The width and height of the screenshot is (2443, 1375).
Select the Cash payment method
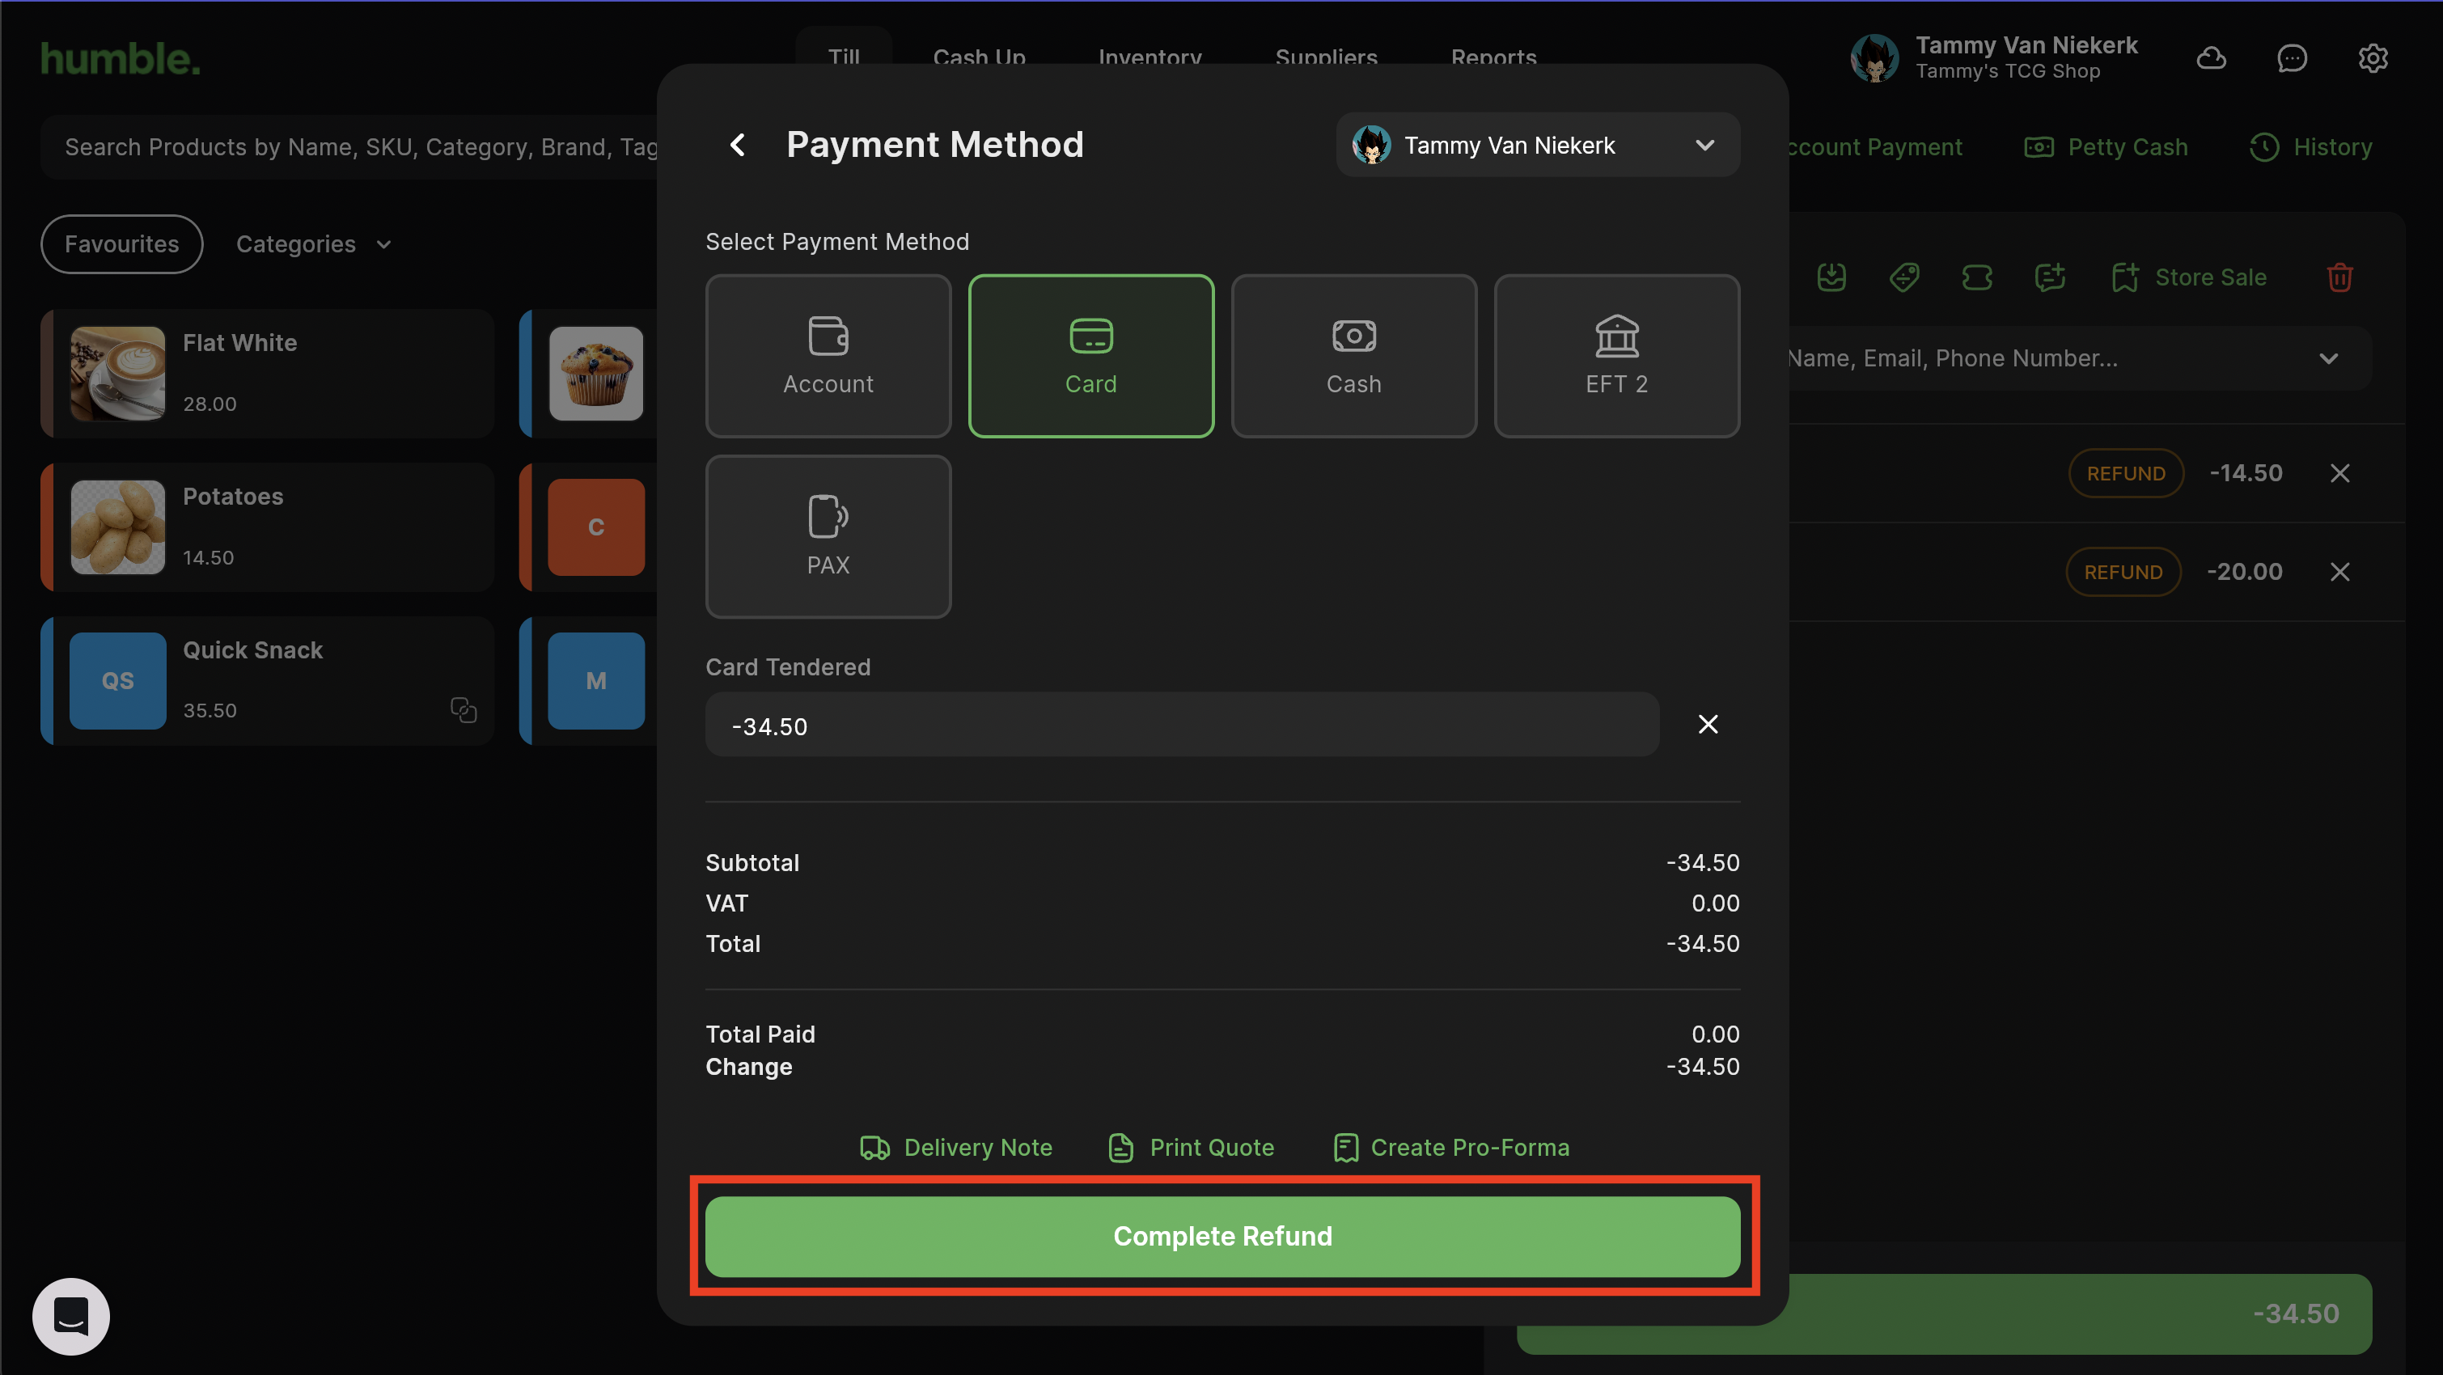1353,356
